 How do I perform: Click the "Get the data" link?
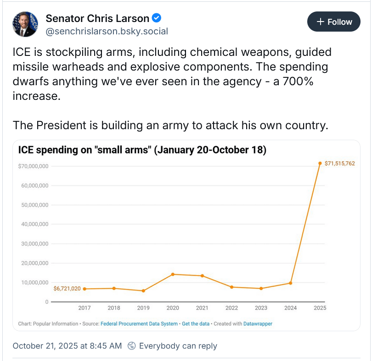pos(196,324)
